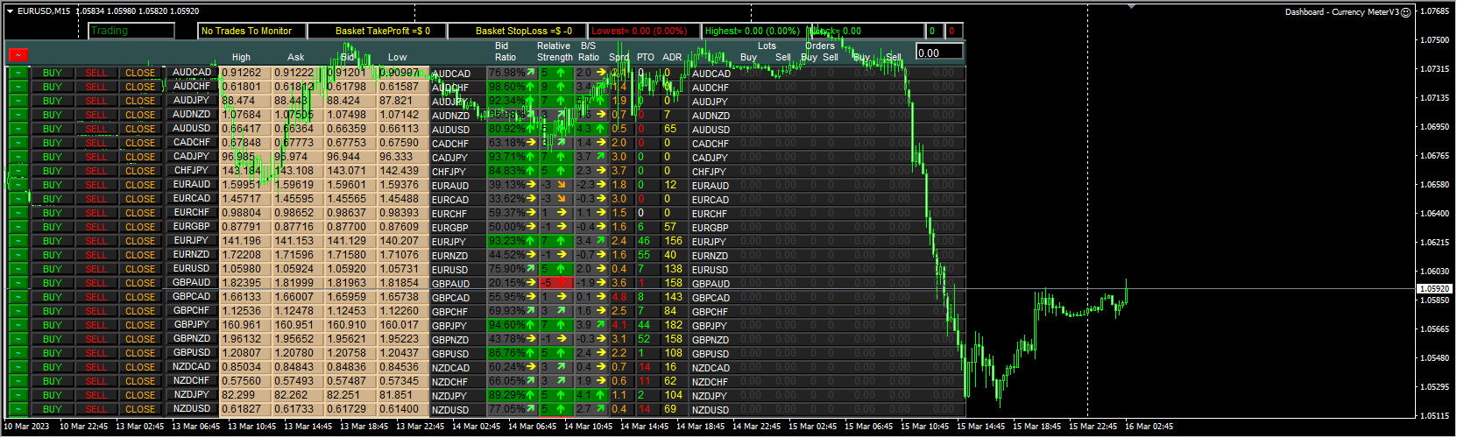Click the green tilde icon for EURUSD row

tap(18, 269)
